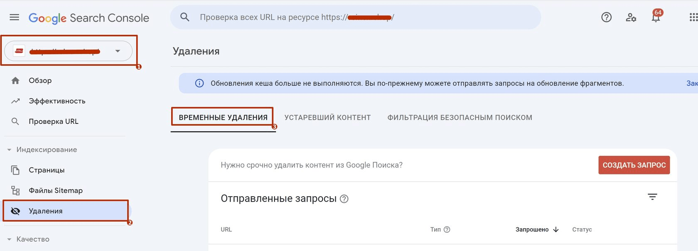Switch to Фильтрация безопасным поиском tab
698x251 pixels.
click(x=460, y=118)
